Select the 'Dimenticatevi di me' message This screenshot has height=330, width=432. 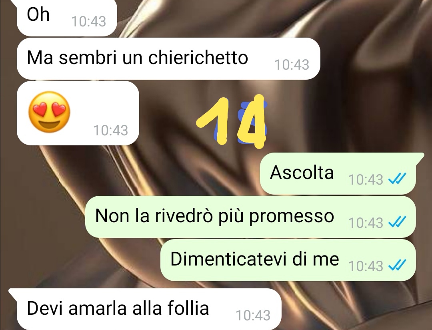(288, 260)
